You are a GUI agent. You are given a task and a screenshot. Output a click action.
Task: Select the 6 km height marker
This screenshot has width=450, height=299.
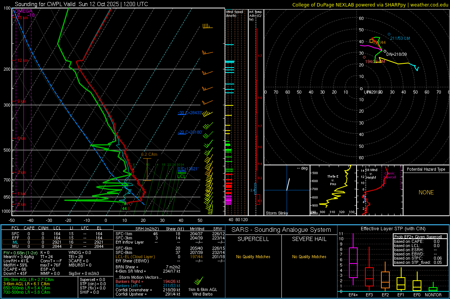coord(21,138)
